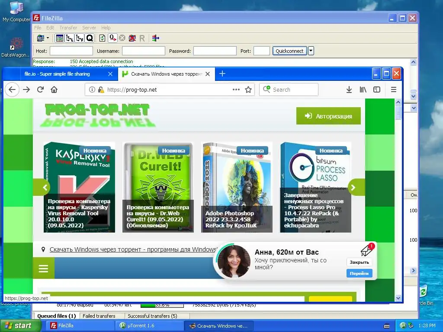
Task: Open a new browser tab
Action: 222,73
